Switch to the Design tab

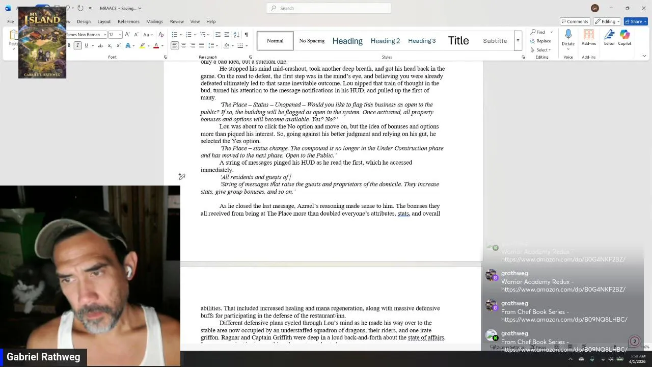coord(84,21)
